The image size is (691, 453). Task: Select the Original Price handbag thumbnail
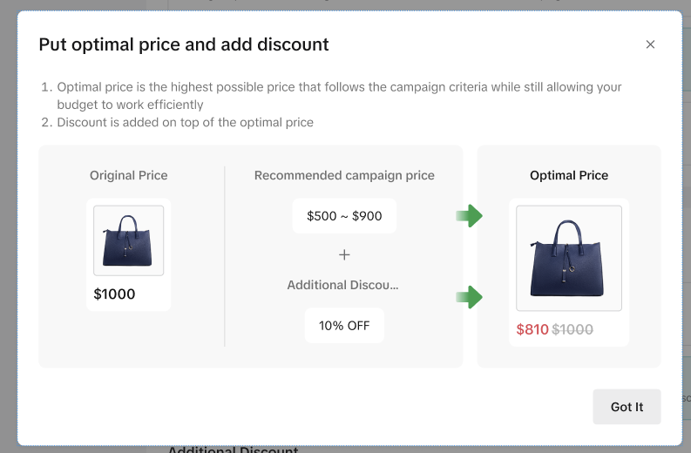(129, 240)
